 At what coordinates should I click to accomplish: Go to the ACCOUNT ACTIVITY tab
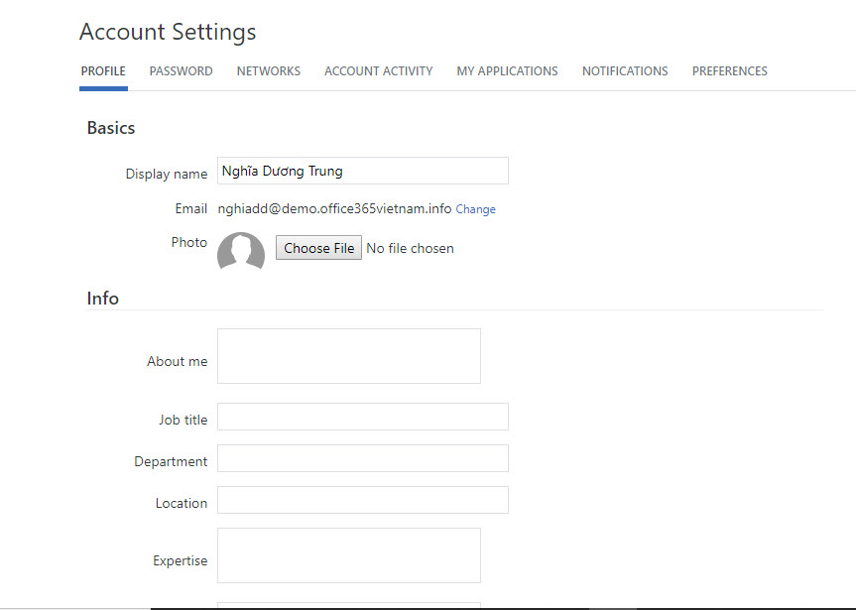coord(378,71)
